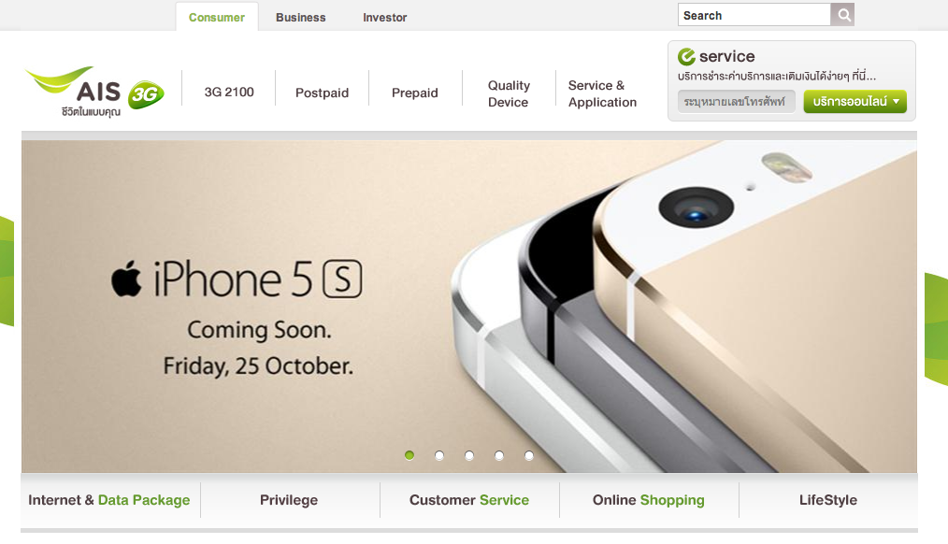Switch to the second carousel slide dot

tap(439, 455)
